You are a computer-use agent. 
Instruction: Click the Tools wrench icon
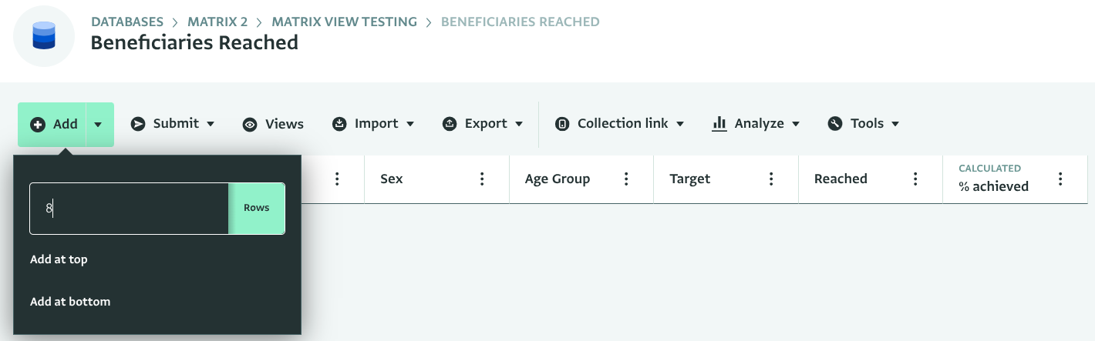834,124
